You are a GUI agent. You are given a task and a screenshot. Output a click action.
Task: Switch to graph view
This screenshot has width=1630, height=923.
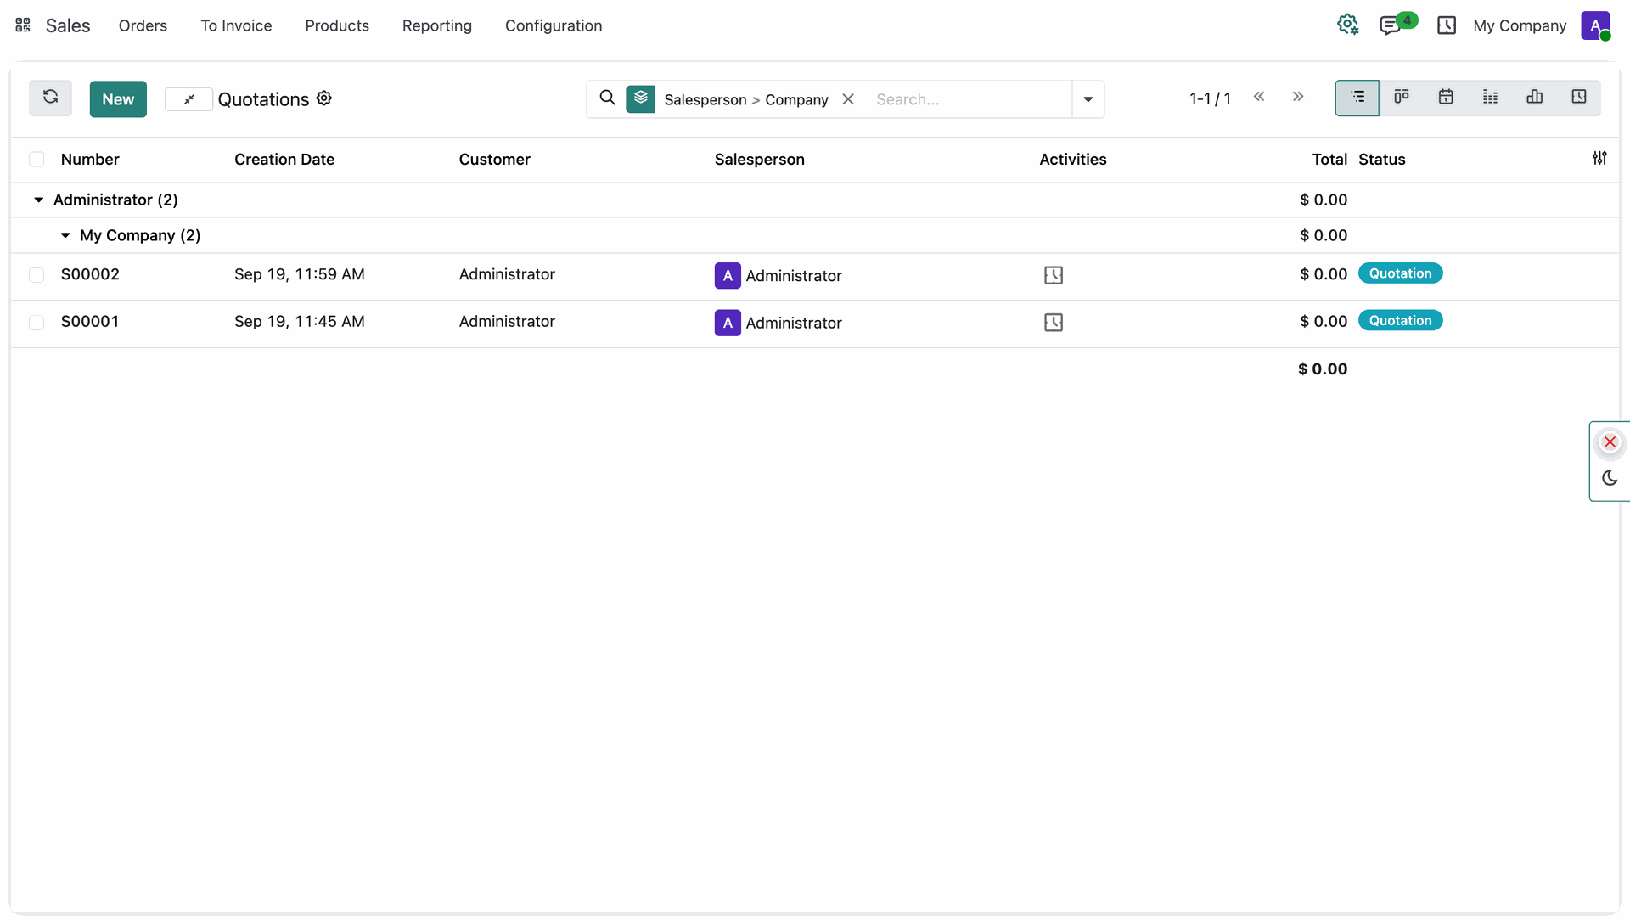pyautogui.click(x=1534, y=98)
